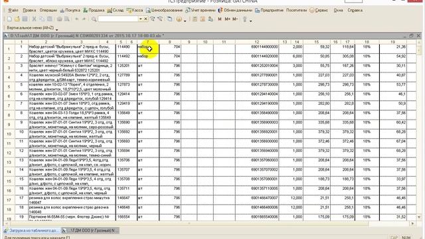Image resolution: width=425 pixels, height=239 pixels.
Task: Open search field dropdown arrow
Action: tap(141, 19)
